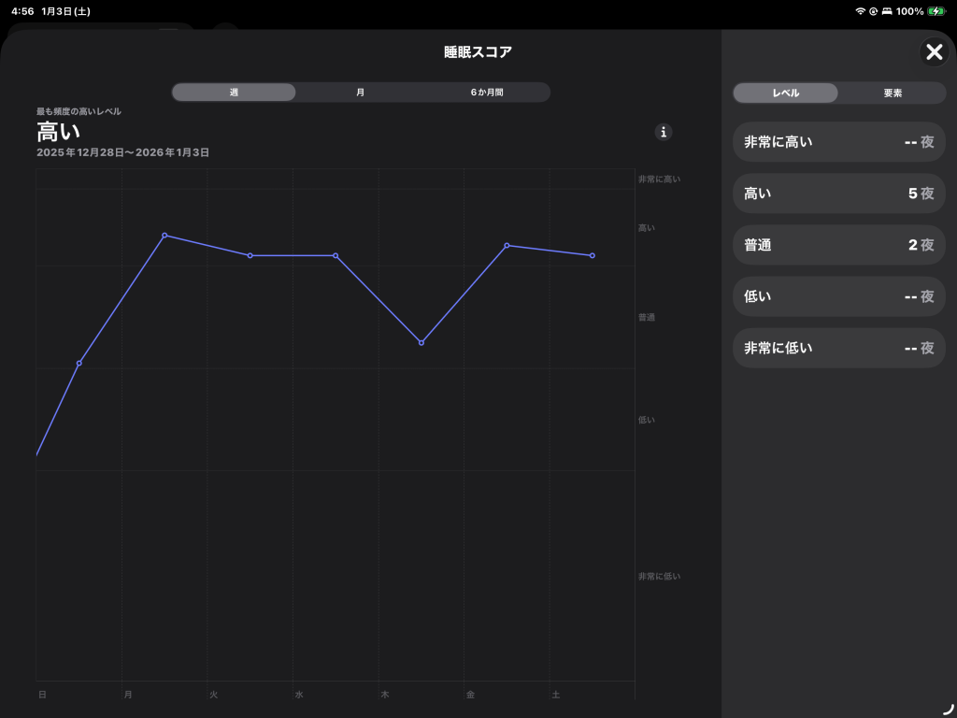Screen dimensions: 957x718
Task: Tap Friday's data point on the chart
Action: (507, 245)
